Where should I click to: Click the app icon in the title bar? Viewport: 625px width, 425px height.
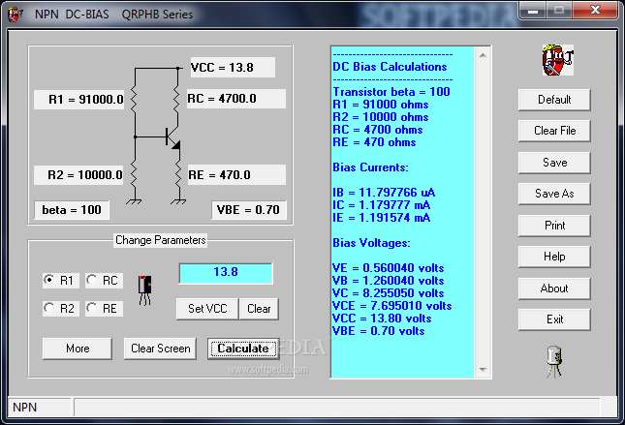15,15
